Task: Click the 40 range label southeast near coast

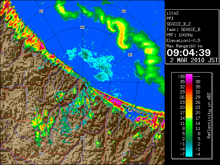Action: [130, 110]
